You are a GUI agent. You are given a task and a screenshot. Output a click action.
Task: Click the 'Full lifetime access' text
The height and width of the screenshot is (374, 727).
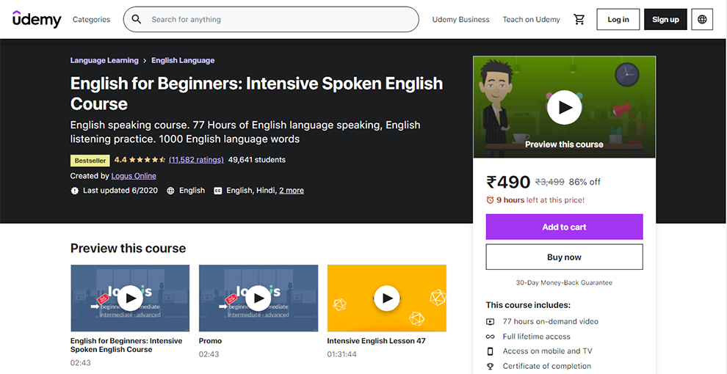pyautogui.click(x=537, y=337)
